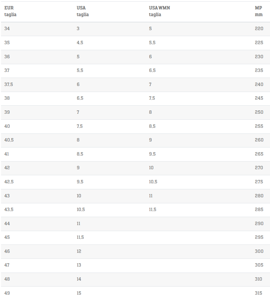The image size is (270, 300).
Task: Click the EUR taglia column header
Action: click(10, 11)
